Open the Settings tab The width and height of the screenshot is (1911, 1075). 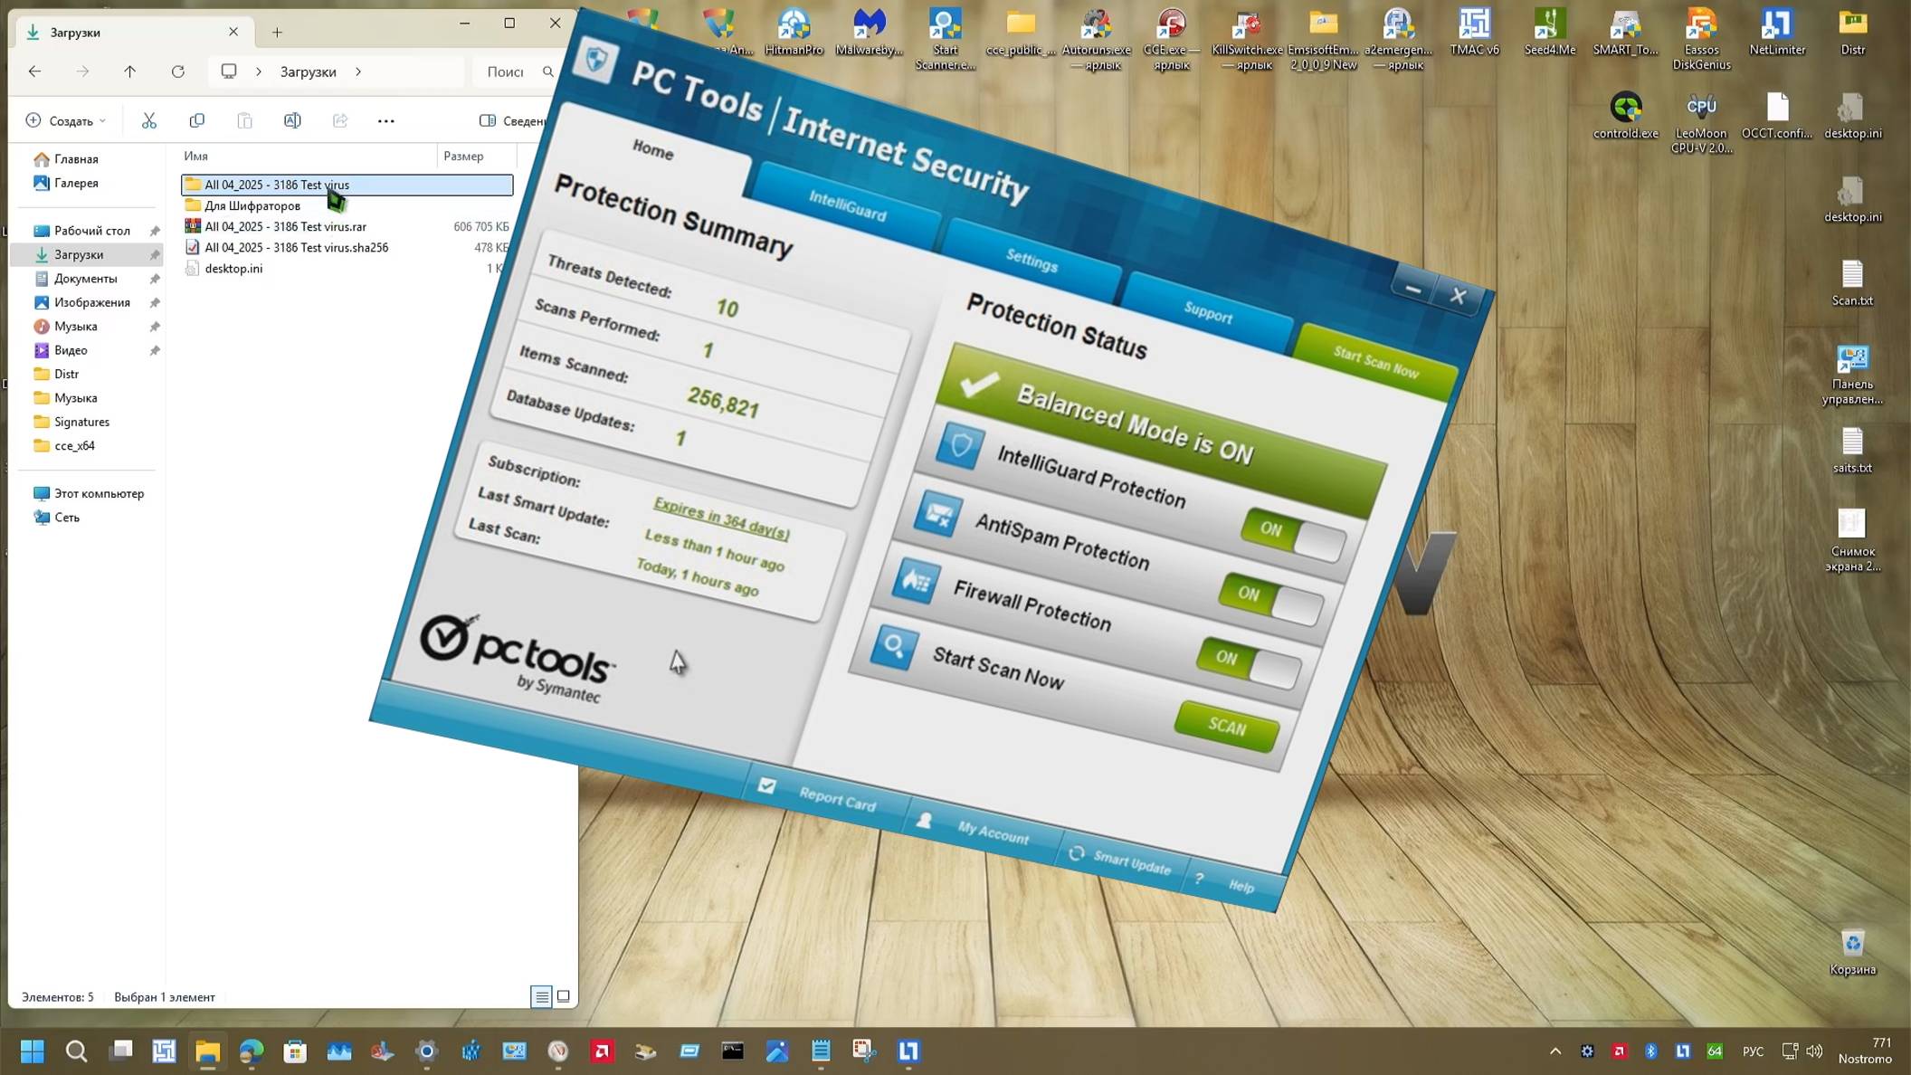pos(1032,261)
